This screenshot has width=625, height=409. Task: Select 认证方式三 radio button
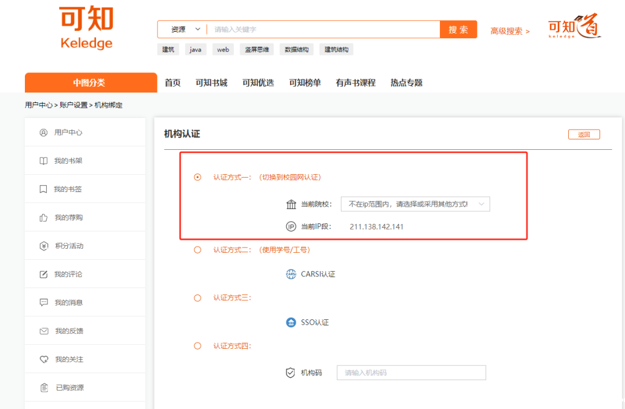click(197, 298)
